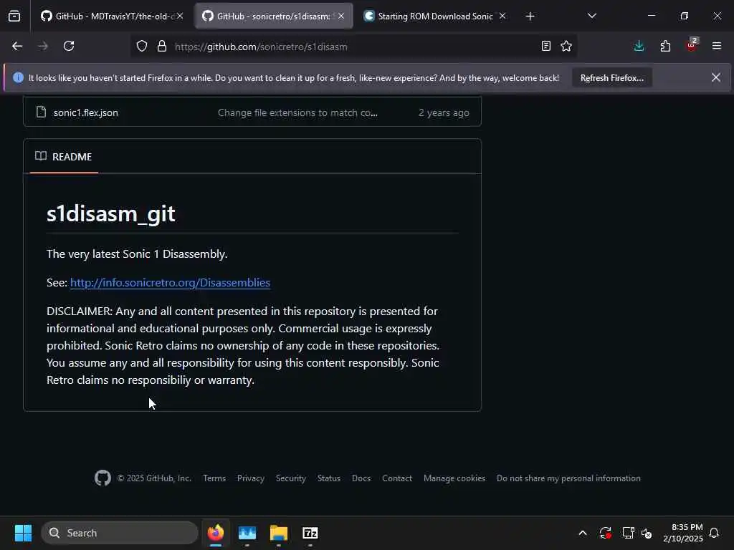
Task: Switch to Starting ROM Download Sonic tab
Action: [x=435, y=16]
